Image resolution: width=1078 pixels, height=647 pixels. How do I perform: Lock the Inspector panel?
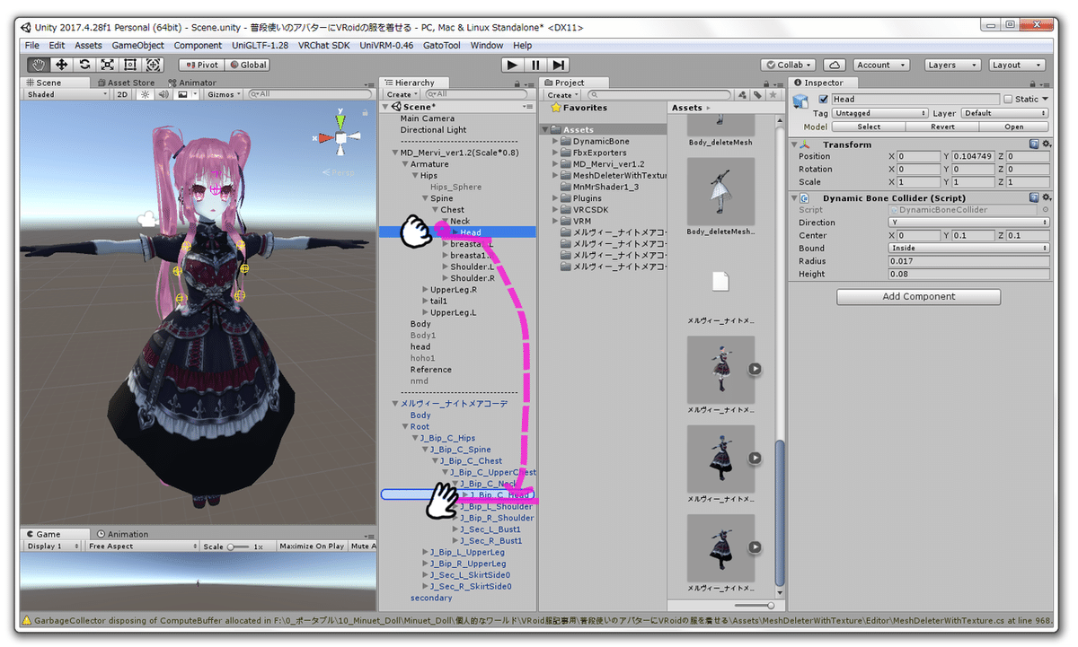1033,83
